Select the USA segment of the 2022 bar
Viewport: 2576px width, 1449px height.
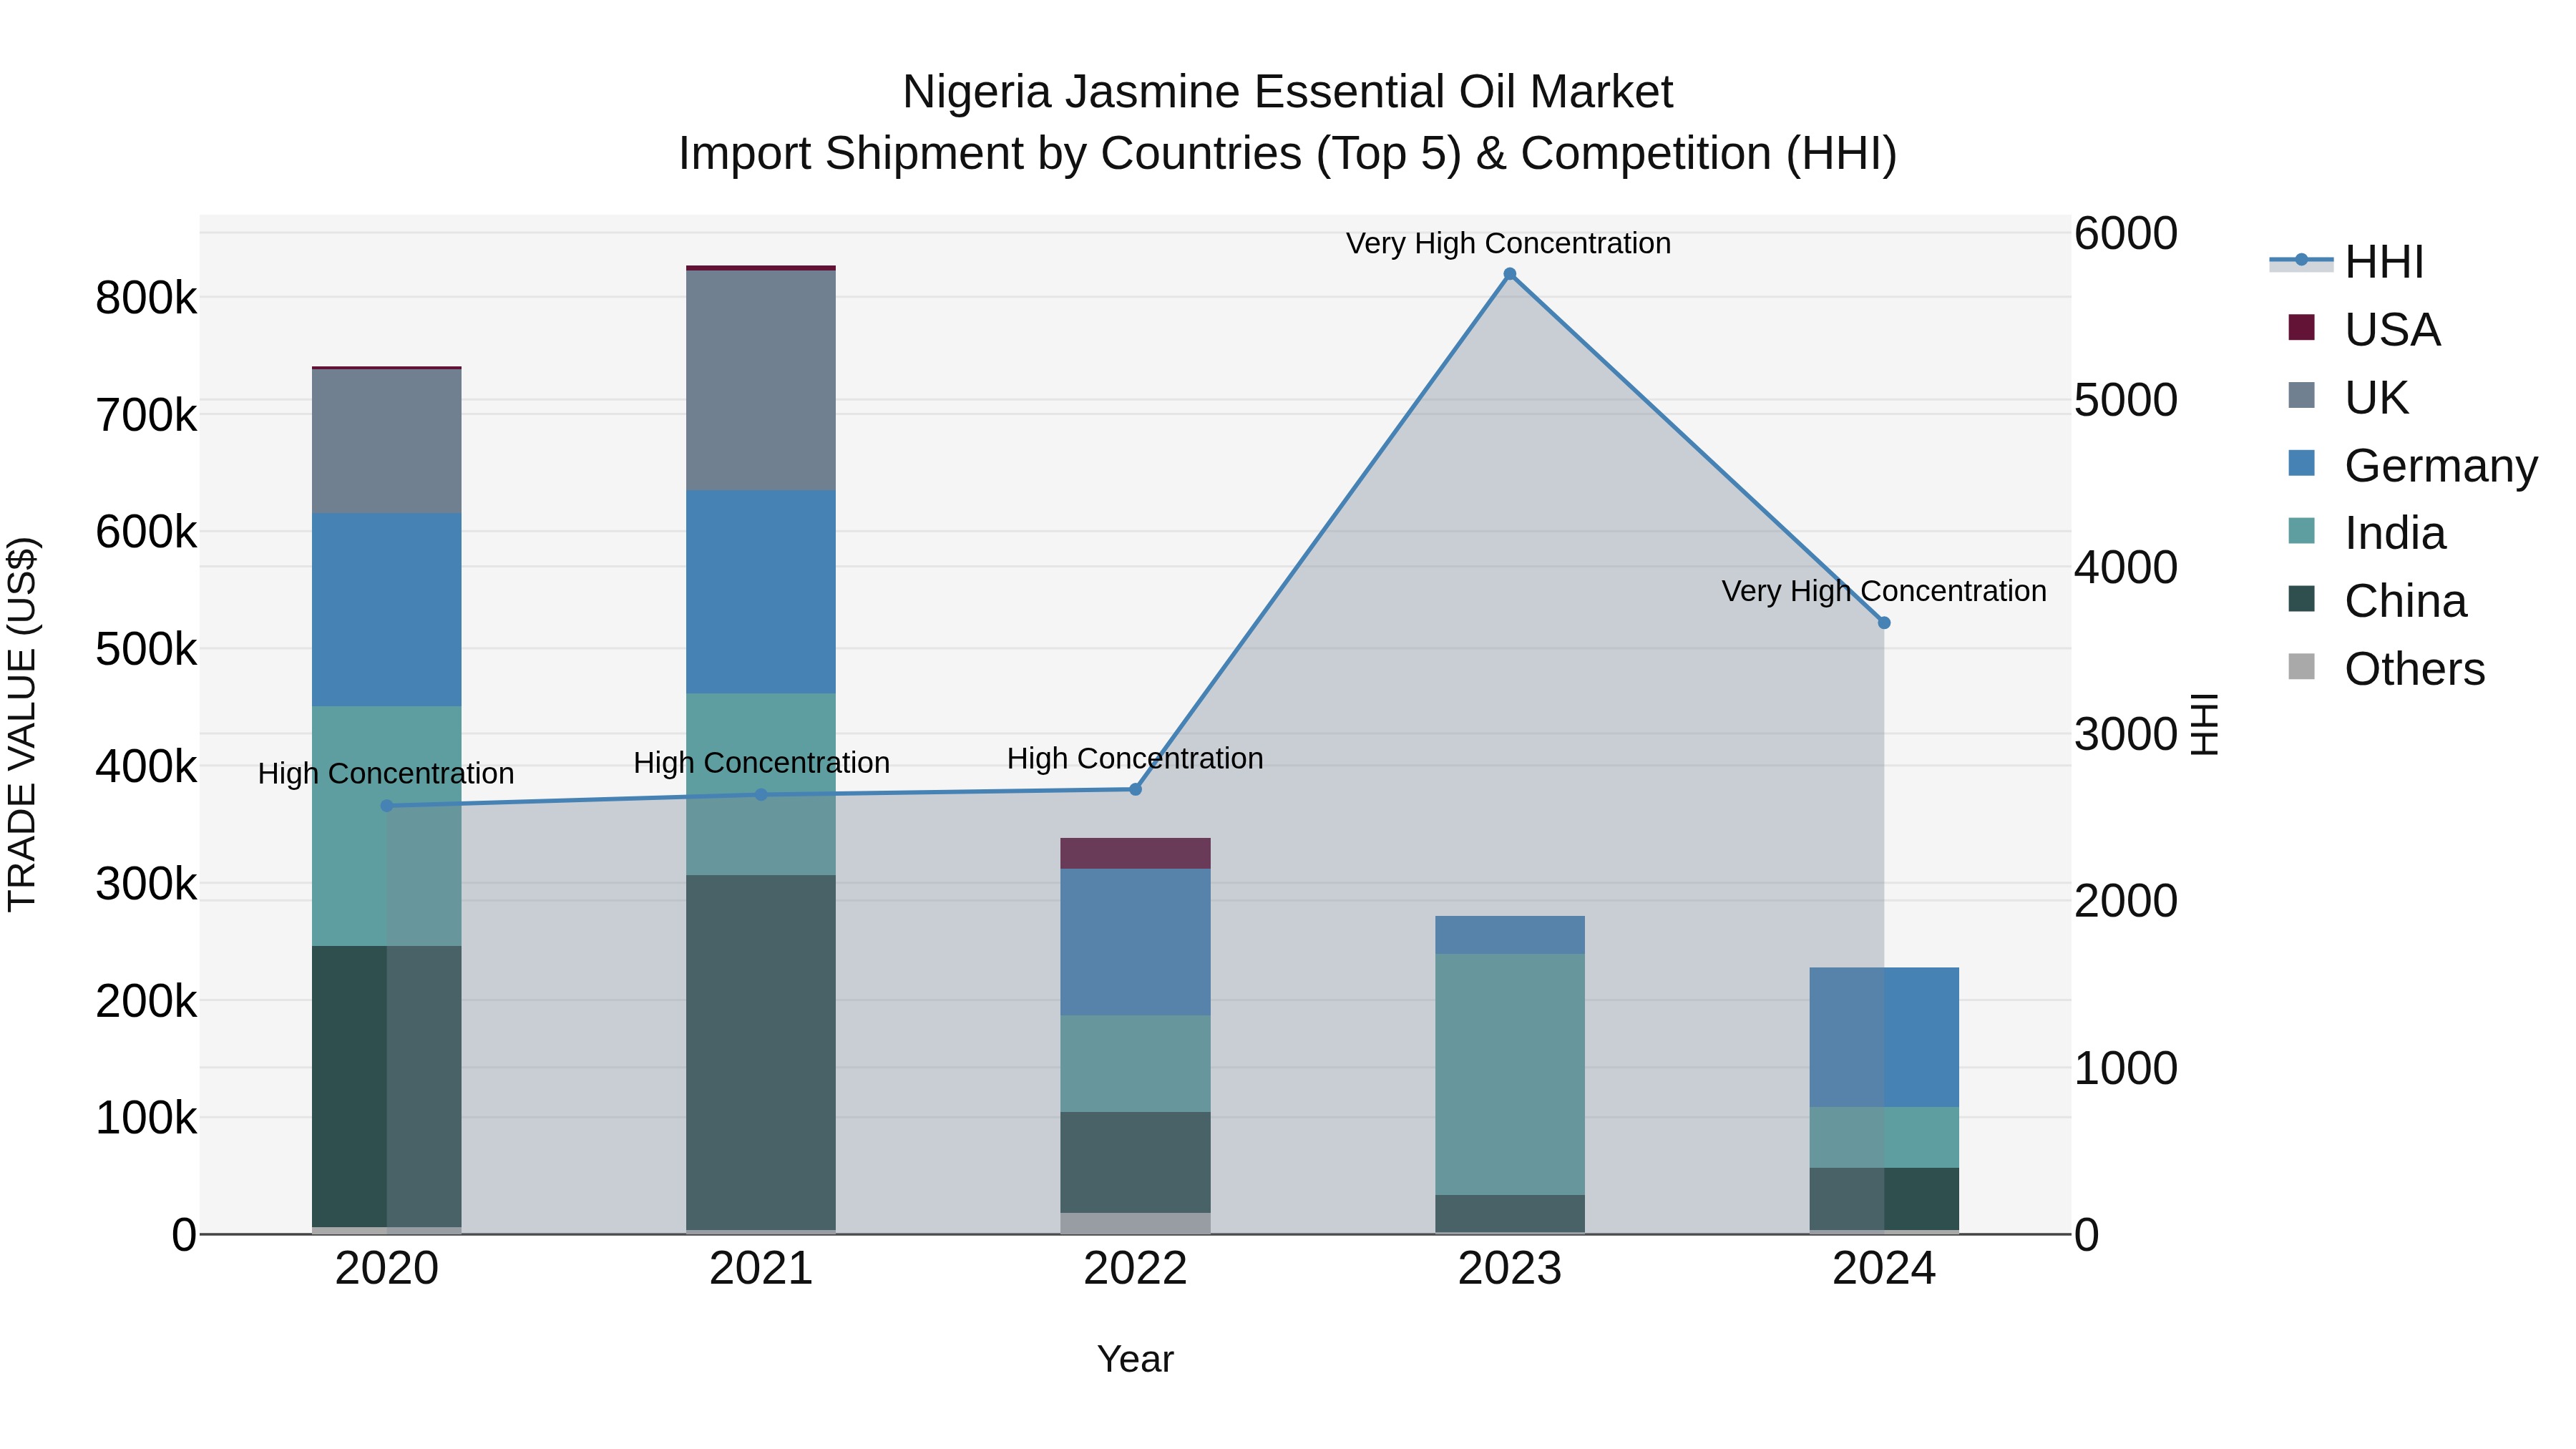coord(1135,854)
